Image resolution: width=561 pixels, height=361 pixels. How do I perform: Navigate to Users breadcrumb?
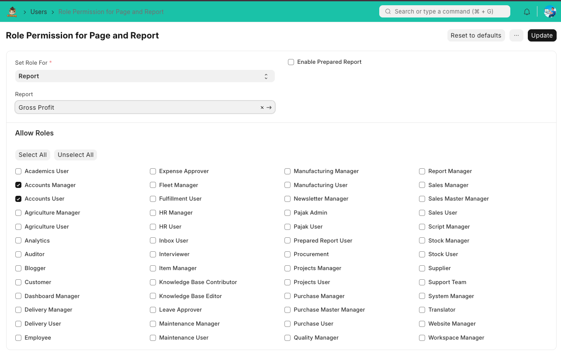[x=38, y=12]
